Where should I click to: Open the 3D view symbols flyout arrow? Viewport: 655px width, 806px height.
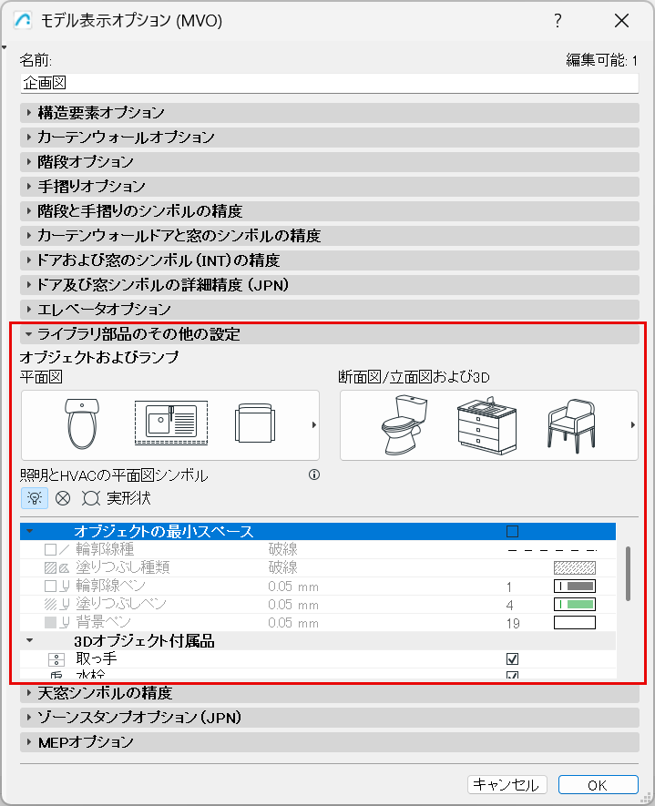coord(633,424)
